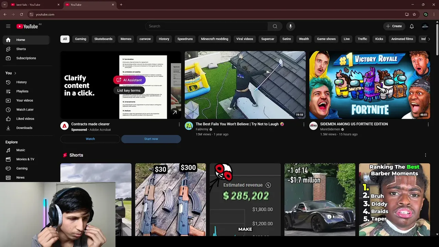This screenshot has height=247, width=439.
Task: View site information icon in address bar
Action: pos(31,14)
